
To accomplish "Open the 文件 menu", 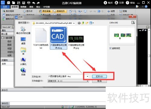I will [x=5, y=7].
